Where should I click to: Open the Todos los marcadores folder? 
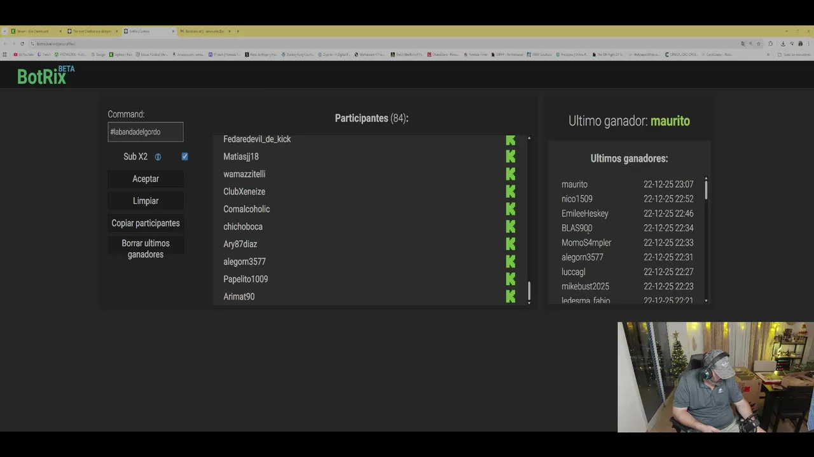[794, 55]
